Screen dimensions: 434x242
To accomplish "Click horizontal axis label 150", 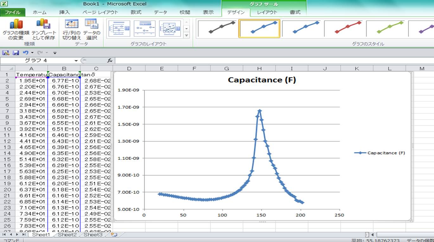I will tap(261, 215).
